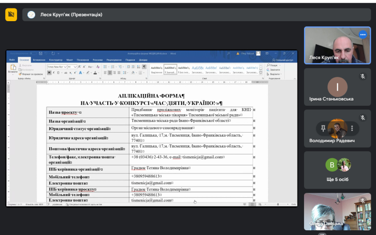Click the Justify alignment icon

click(119, 73)
